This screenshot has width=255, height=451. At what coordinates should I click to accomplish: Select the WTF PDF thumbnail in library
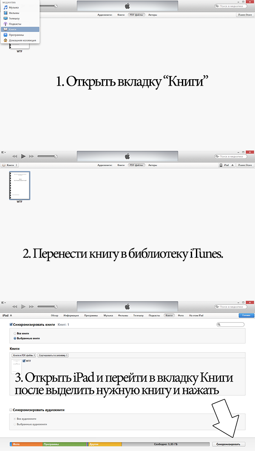(20, 186)
